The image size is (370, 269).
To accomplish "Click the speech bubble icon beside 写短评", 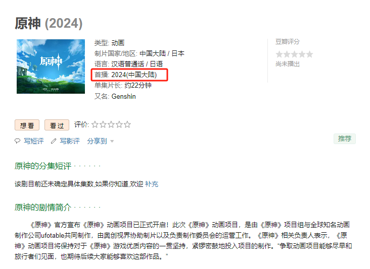I will point(18,141).
